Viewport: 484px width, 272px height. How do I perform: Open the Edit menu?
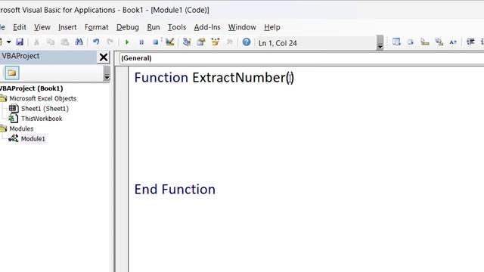[20, 27]
